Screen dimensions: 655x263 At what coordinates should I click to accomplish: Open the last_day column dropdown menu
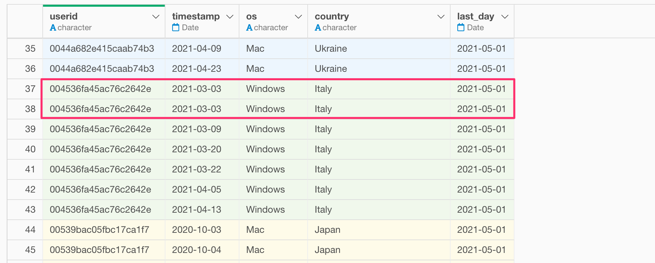tap(505, 17)
